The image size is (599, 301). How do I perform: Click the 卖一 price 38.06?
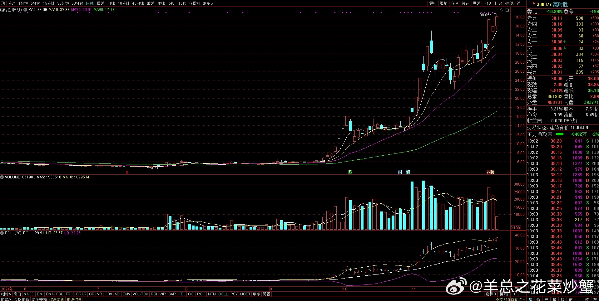557,42
